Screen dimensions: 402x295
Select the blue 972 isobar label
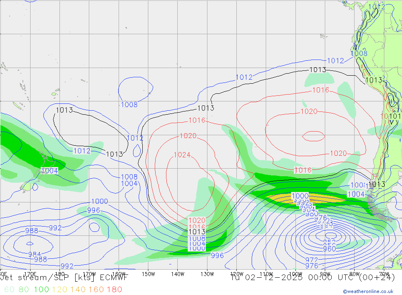click(312, 260)
